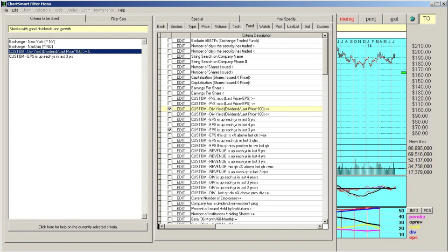Click the exit button
The width and height of the screenshot is (448, 252).
(394, 19)
